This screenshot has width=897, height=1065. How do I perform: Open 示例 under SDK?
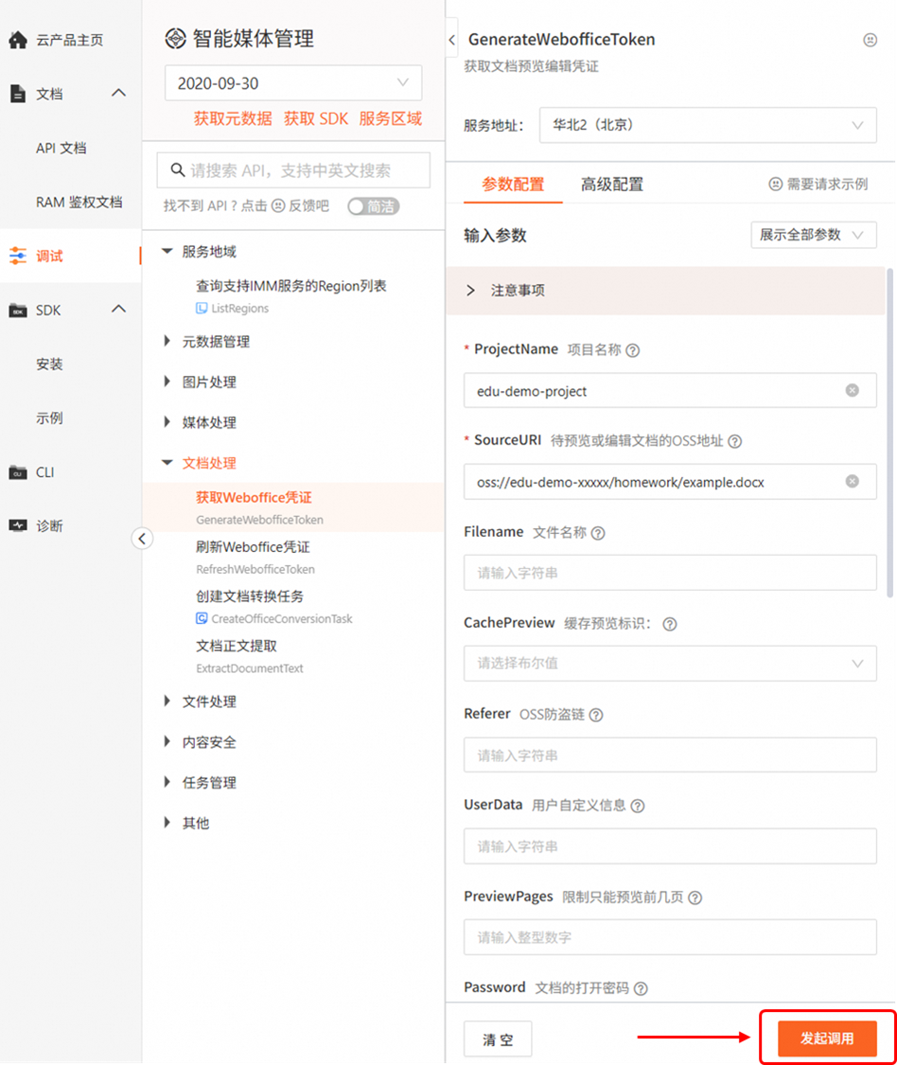(49, 418)
